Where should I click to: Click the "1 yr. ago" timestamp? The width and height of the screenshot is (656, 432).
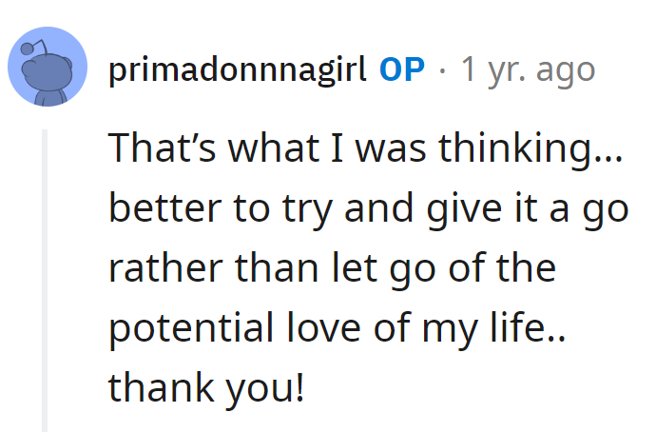[x=528, y=69]
